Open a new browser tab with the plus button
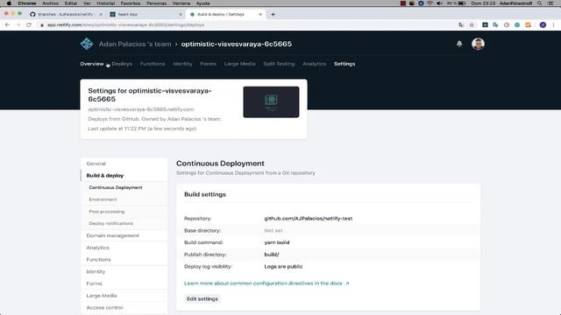This screenshot has height=315, width=561. click(273, 14)
